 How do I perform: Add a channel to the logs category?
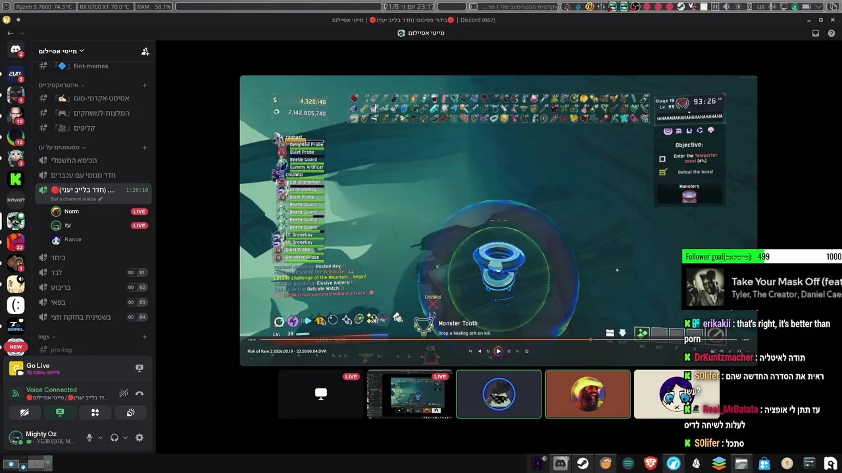tap(145, 337)
